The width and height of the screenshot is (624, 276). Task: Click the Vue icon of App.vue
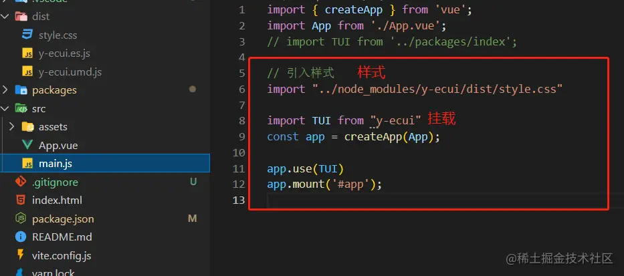[x=27, y=146]
